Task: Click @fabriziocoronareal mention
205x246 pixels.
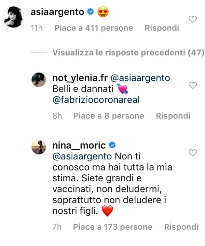Action: tap(96, 100)
